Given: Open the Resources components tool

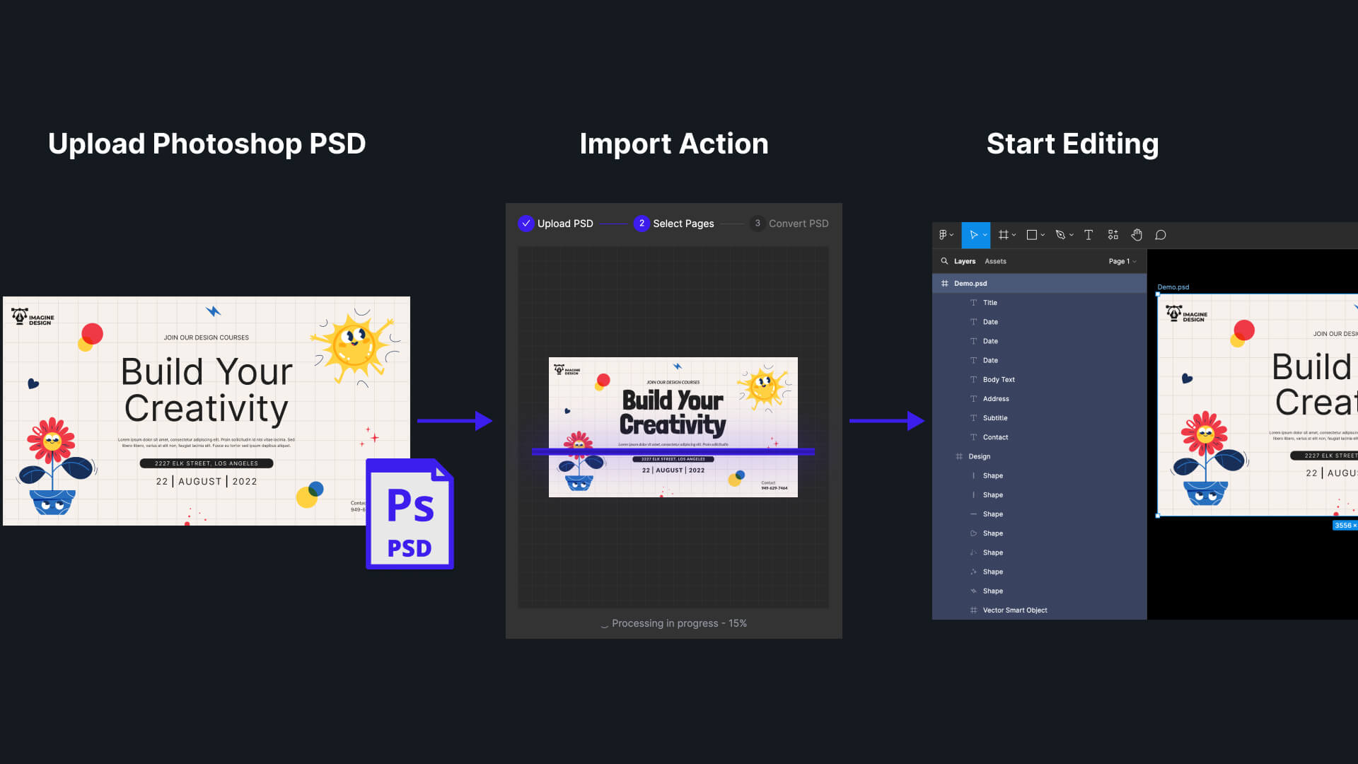Looking at the screenshot, I should [1113, 235].
